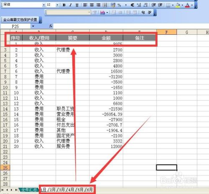Select column G header
The image size is (209, 194).
pyautogui.click(x=187, y=32)
